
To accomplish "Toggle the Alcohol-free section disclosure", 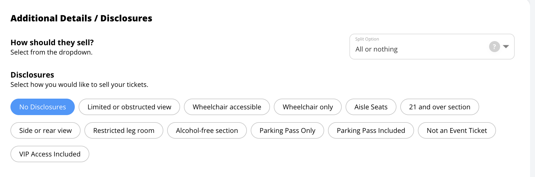I will coord(207,130).
